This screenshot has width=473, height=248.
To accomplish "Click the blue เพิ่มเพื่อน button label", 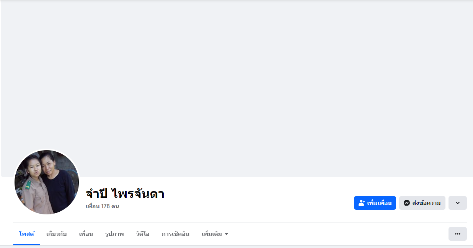I will (379, 203).
